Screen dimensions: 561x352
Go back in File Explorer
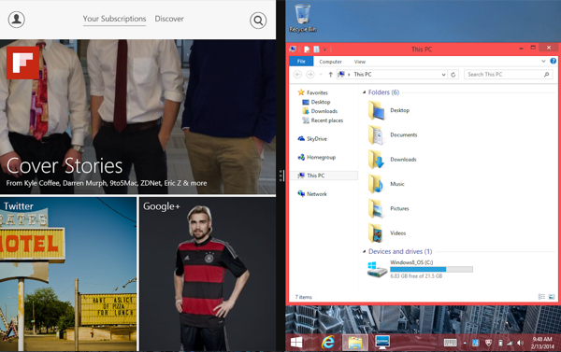coord(297,75)
